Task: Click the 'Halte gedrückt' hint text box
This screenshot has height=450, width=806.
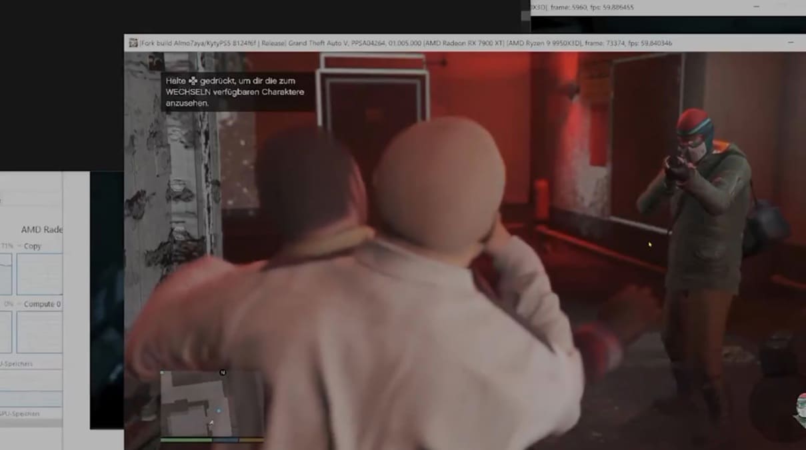Action: point(237,91)
